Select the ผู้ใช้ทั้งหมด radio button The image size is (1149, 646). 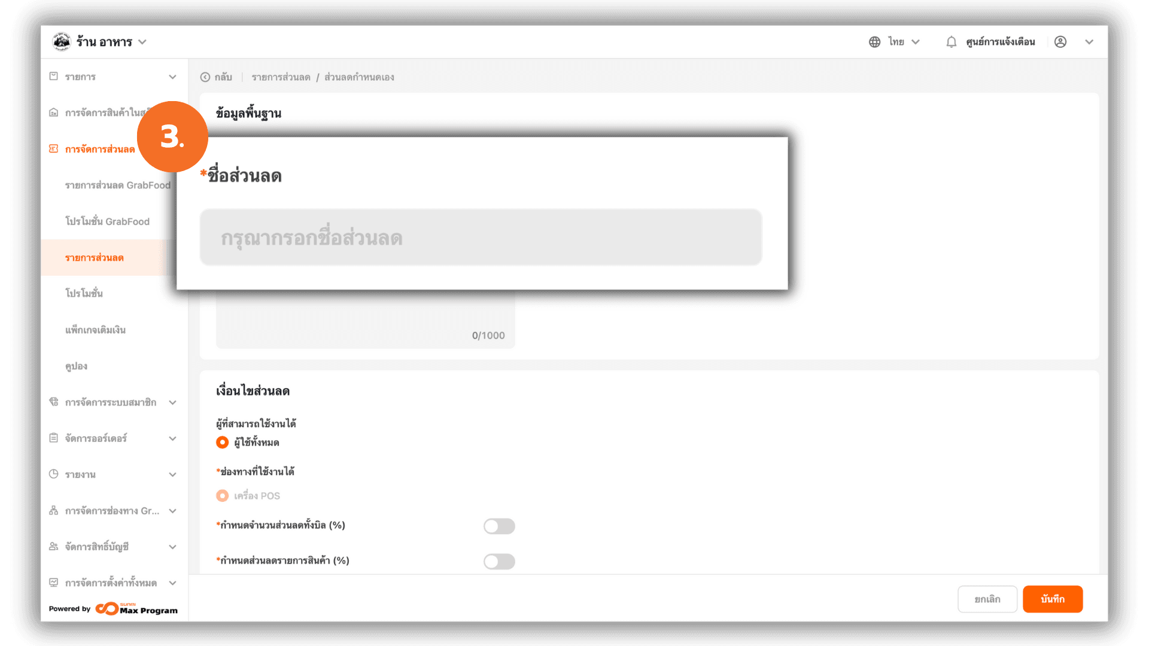[222, 443]
